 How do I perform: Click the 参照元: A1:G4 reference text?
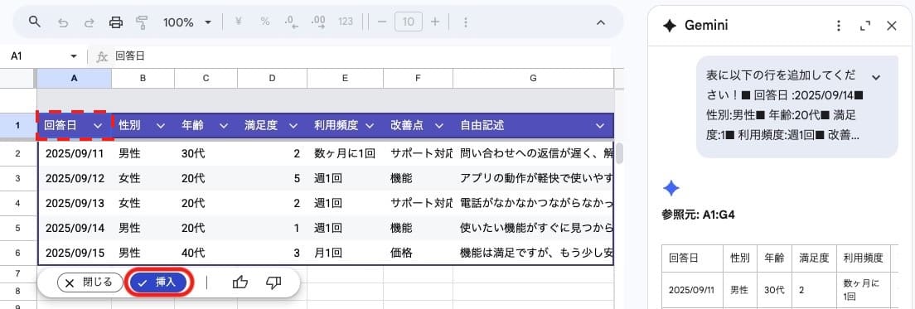pyautogui.click(x=698, y=215)
